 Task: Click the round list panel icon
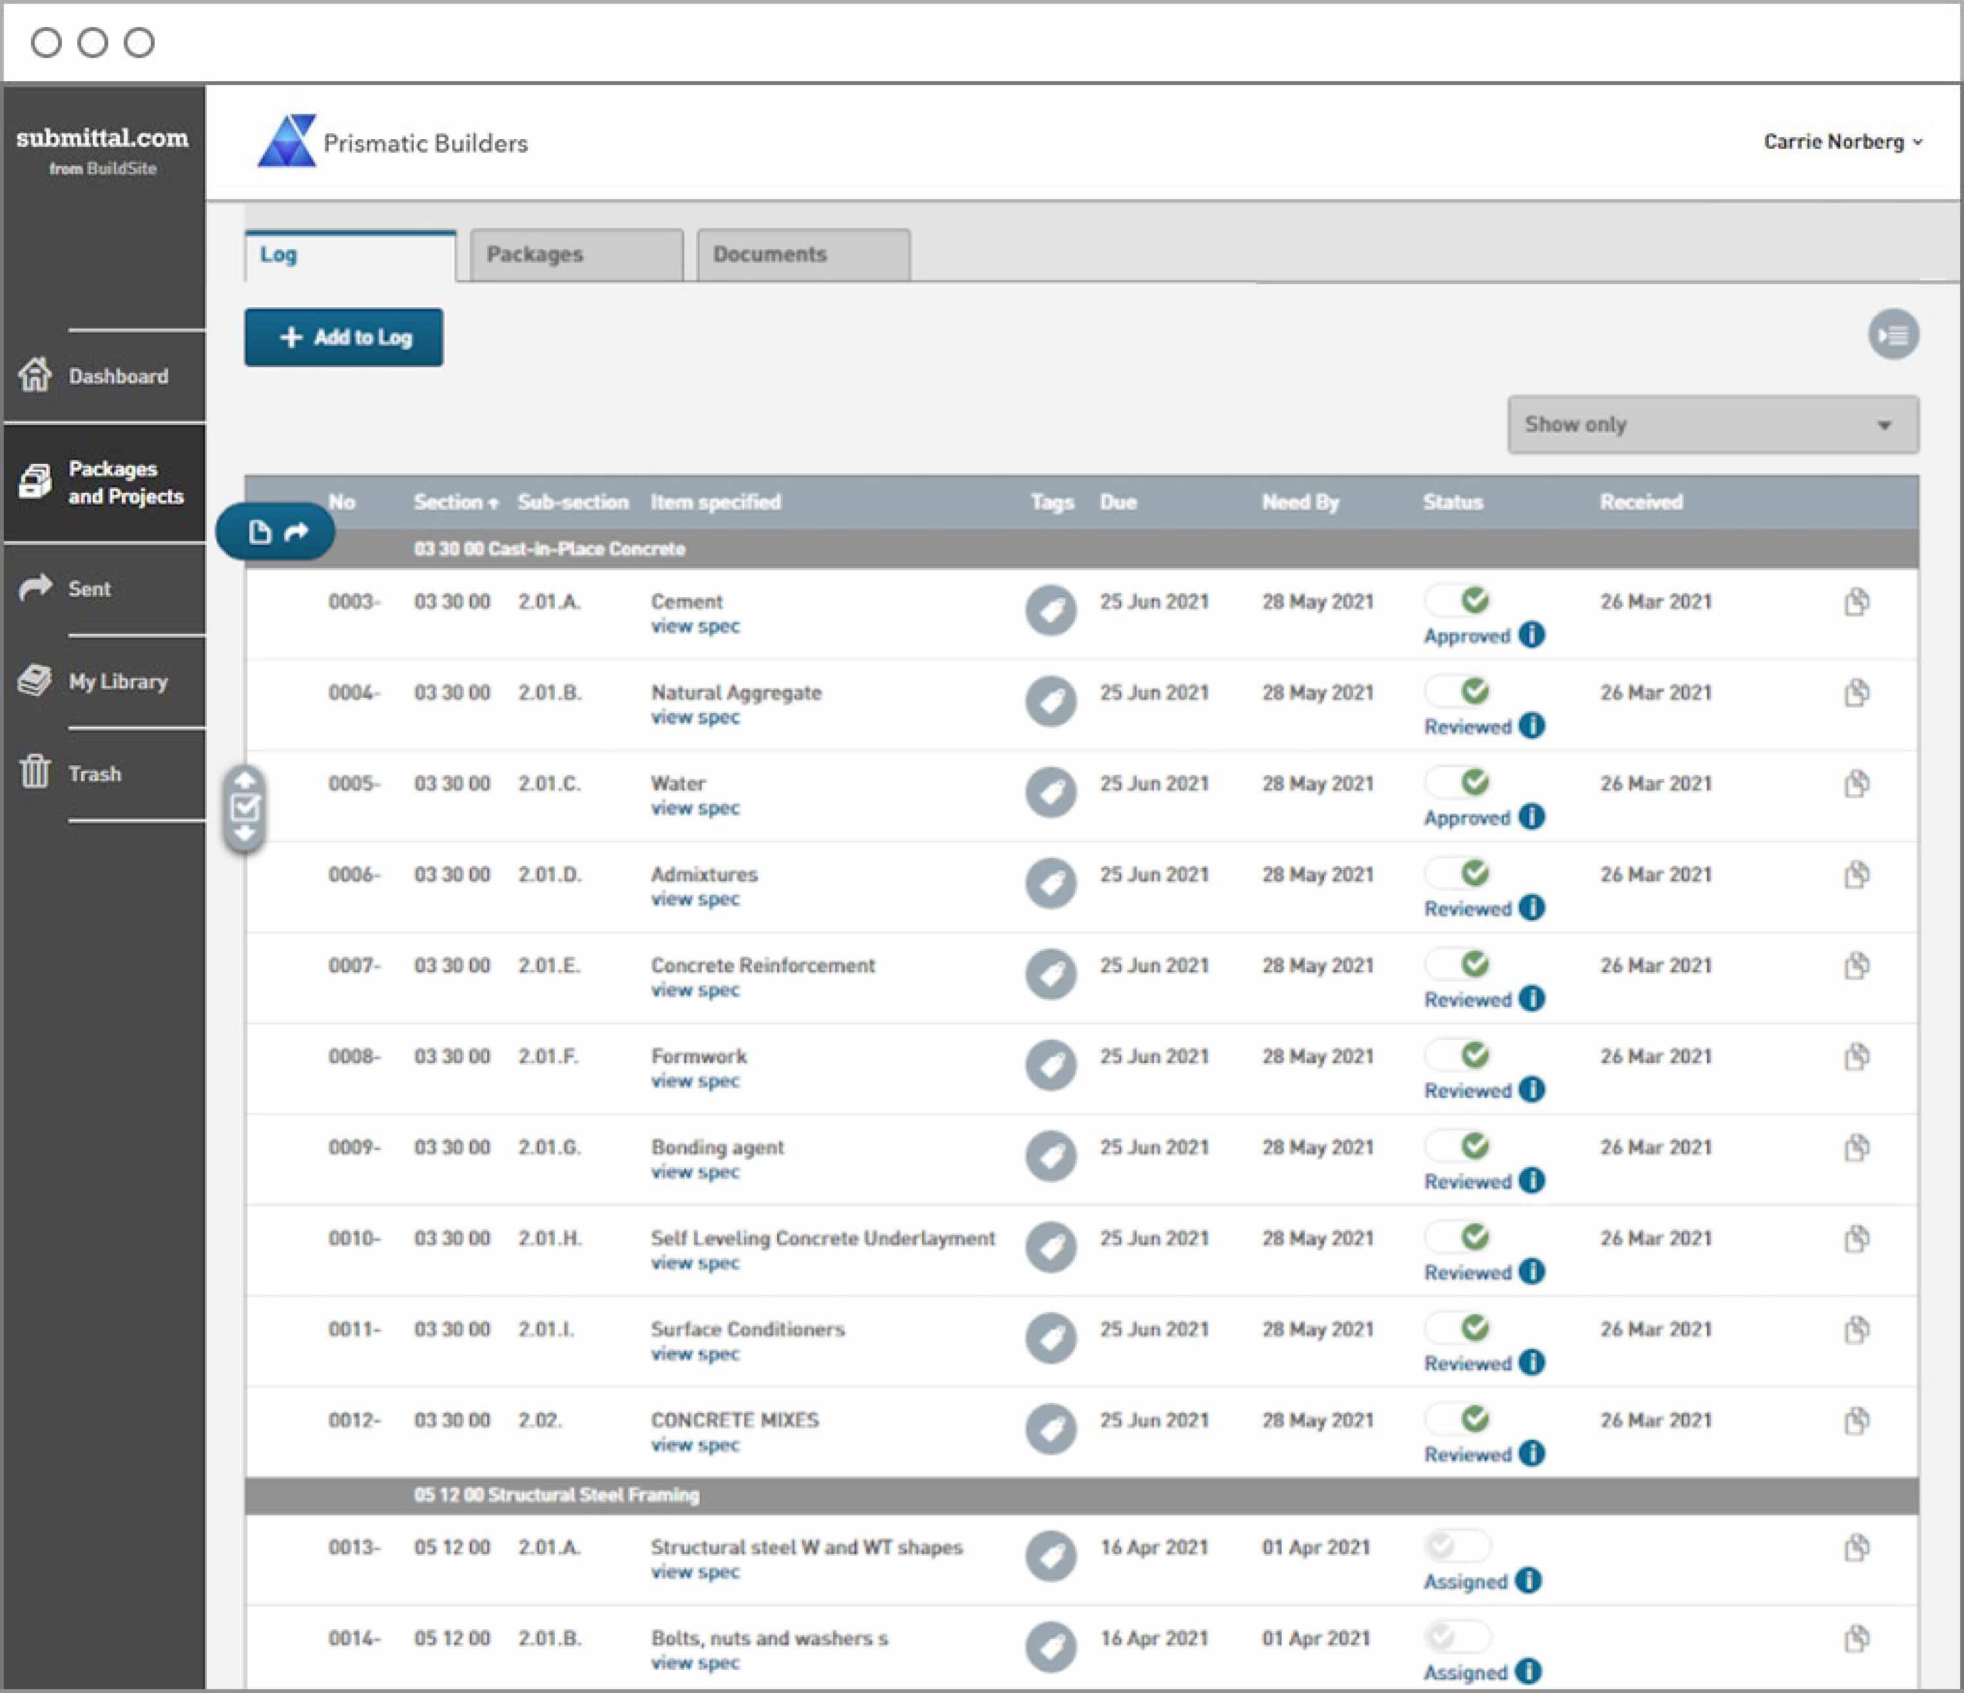point(1893,334)
